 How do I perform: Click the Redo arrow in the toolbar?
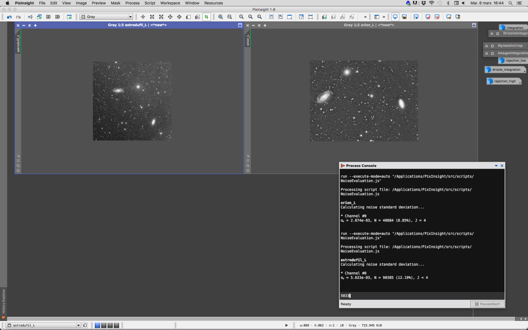pos(18,17)
